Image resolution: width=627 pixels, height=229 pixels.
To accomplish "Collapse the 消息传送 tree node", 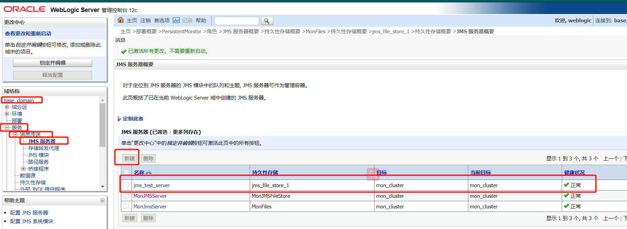I will 15,134.
